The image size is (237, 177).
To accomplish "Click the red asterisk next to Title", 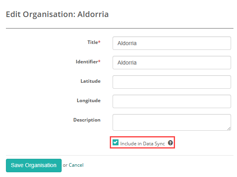I will (x=99, y=42).
